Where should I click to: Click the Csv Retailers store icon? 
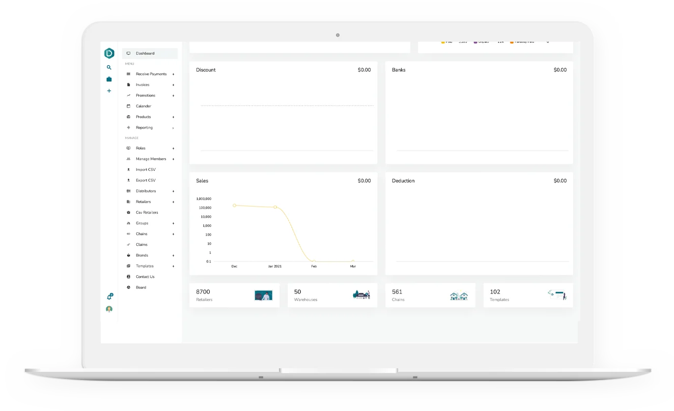coord(128,213)
